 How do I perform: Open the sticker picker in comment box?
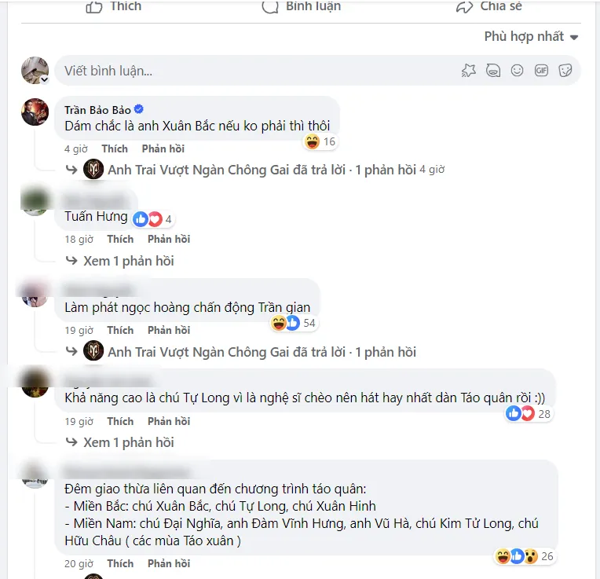[x=565, y=71]
